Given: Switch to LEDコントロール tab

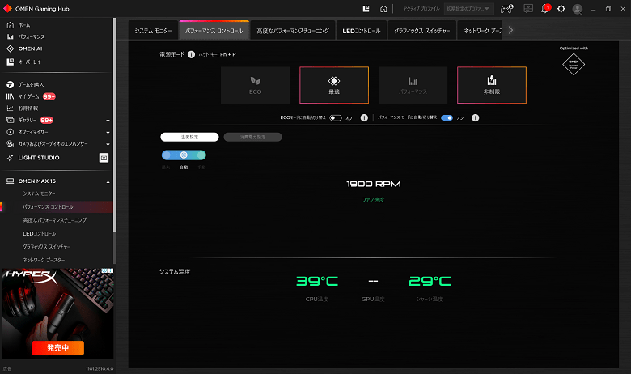Looking at the screenshot, I should [362, 31].
